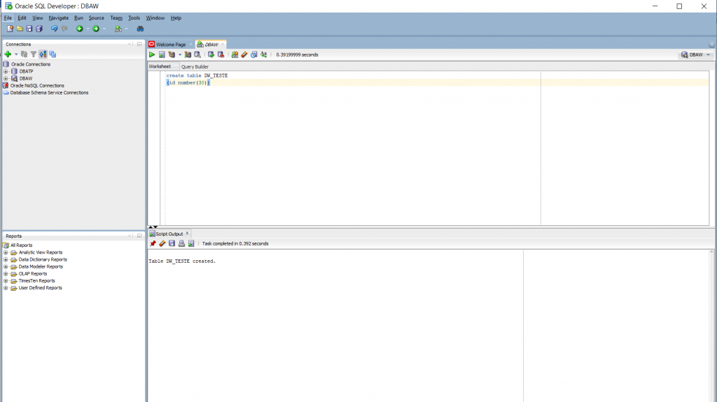Click the Clear eraser icon in worksheet toolbar

[x=244, y=55]
